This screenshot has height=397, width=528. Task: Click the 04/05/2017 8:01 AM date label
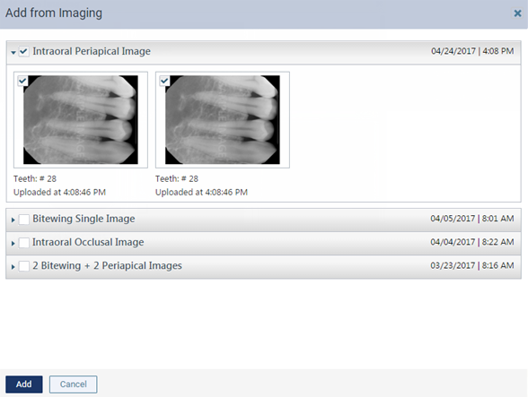click(x=472, y=219)
